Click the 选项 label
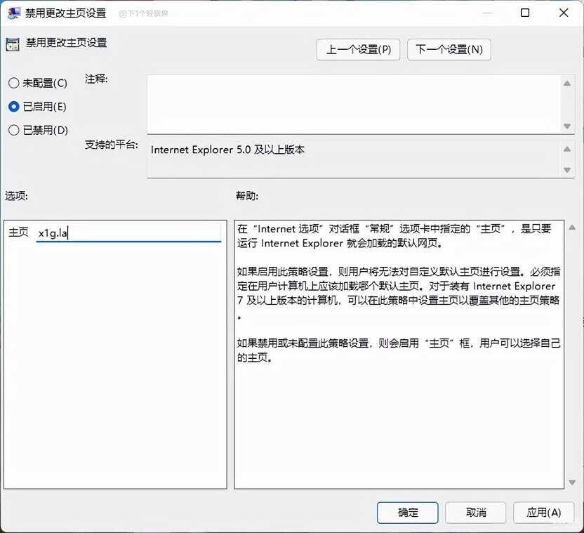This screenshot has height=533, width=584. [16, 196]
